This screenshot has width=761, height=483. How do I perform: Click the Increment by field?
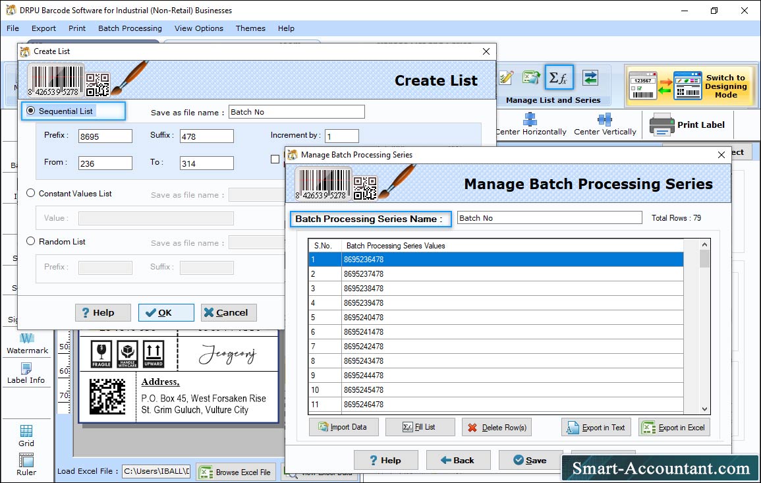pyautogui.click(x=342, y=136)
